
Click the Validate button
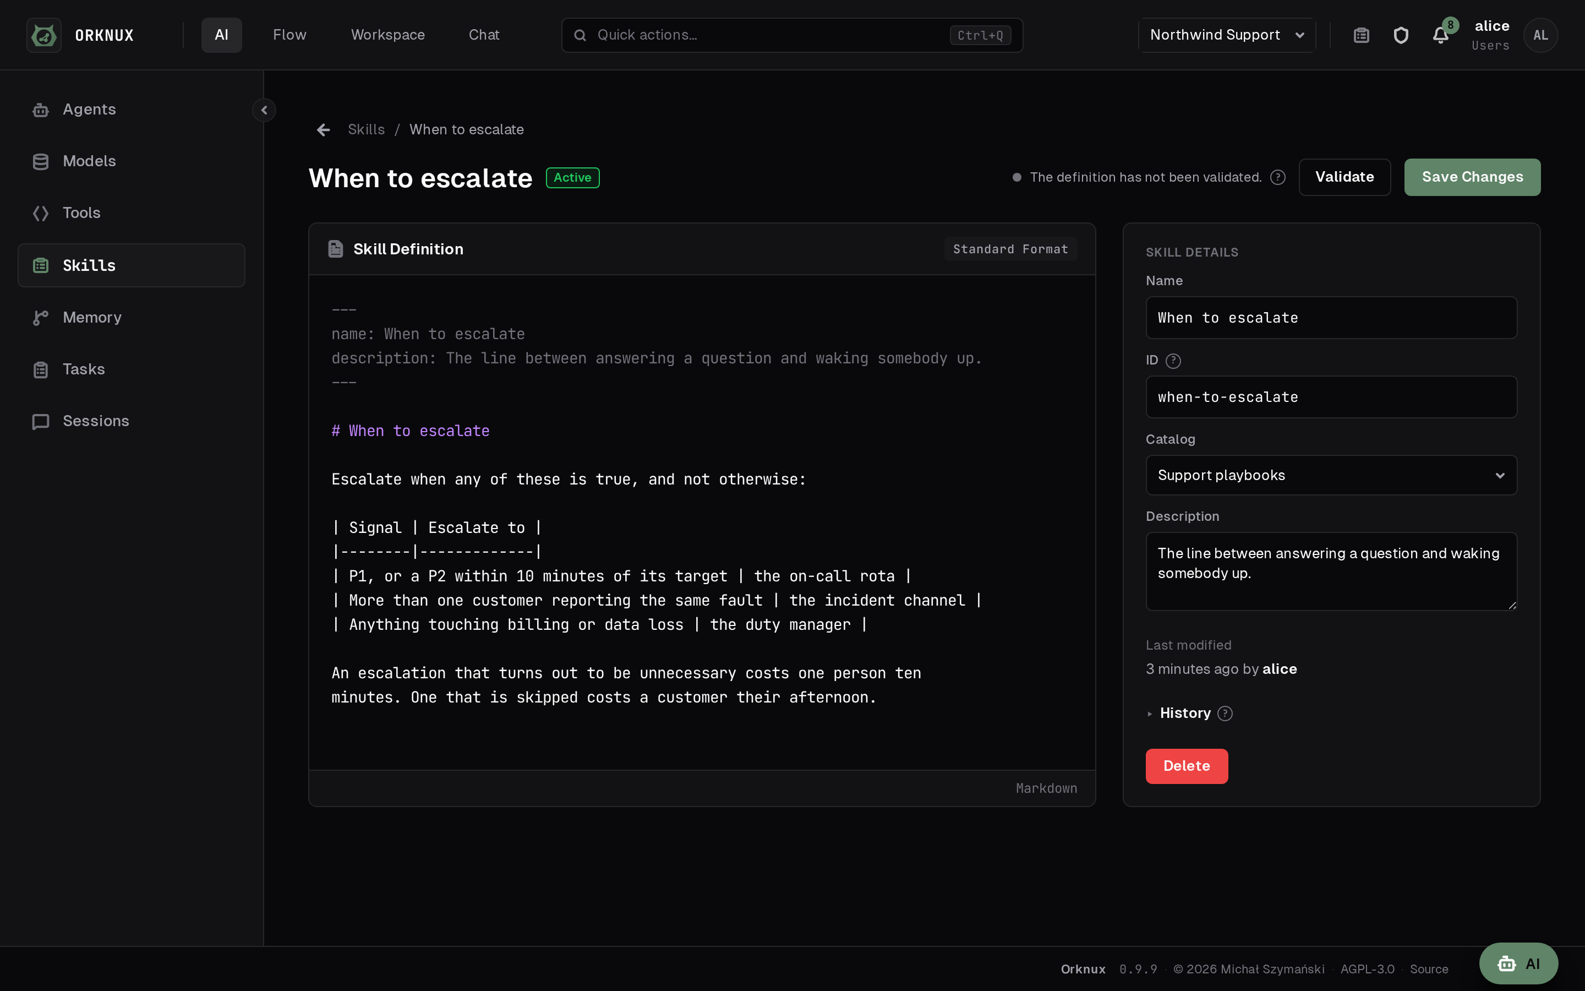(1344, 177)
